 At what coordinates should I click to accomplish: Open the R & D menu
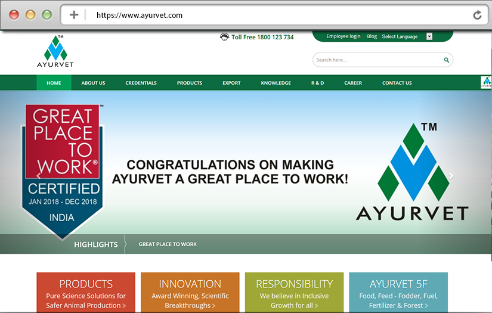pos(317,83)
